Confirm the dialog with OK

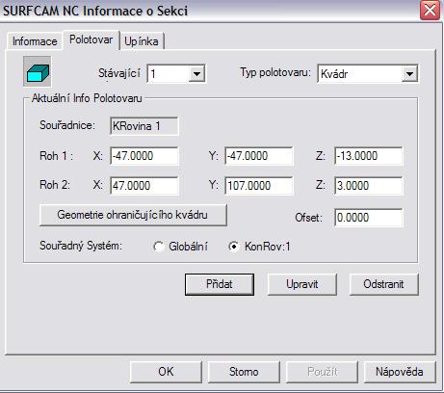(166, 372)
